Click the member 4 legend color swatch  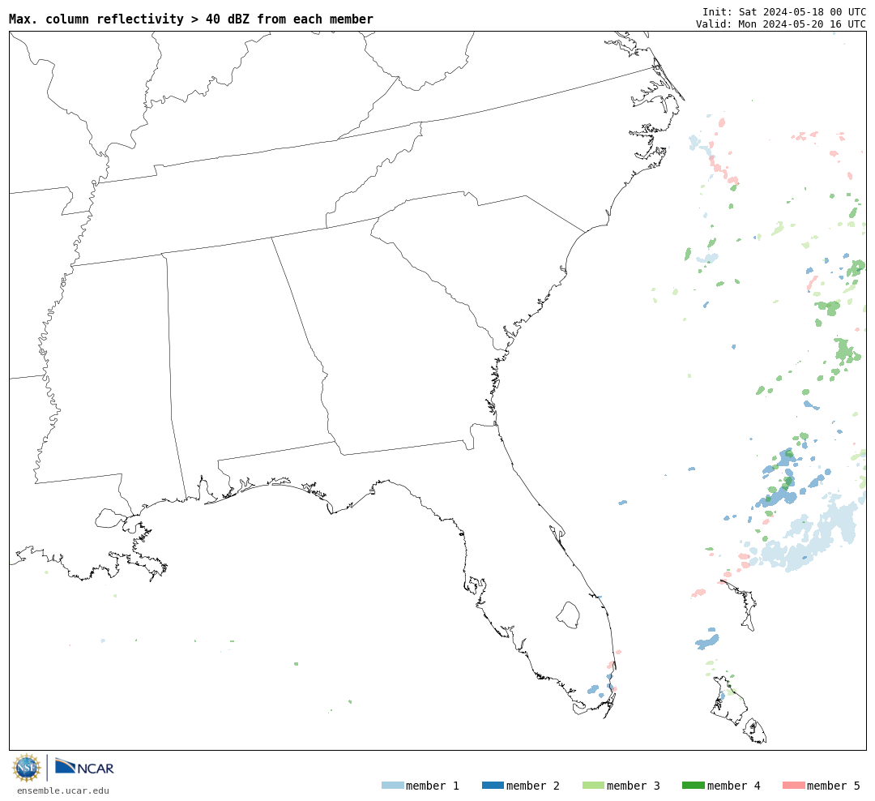pos(693,786)
